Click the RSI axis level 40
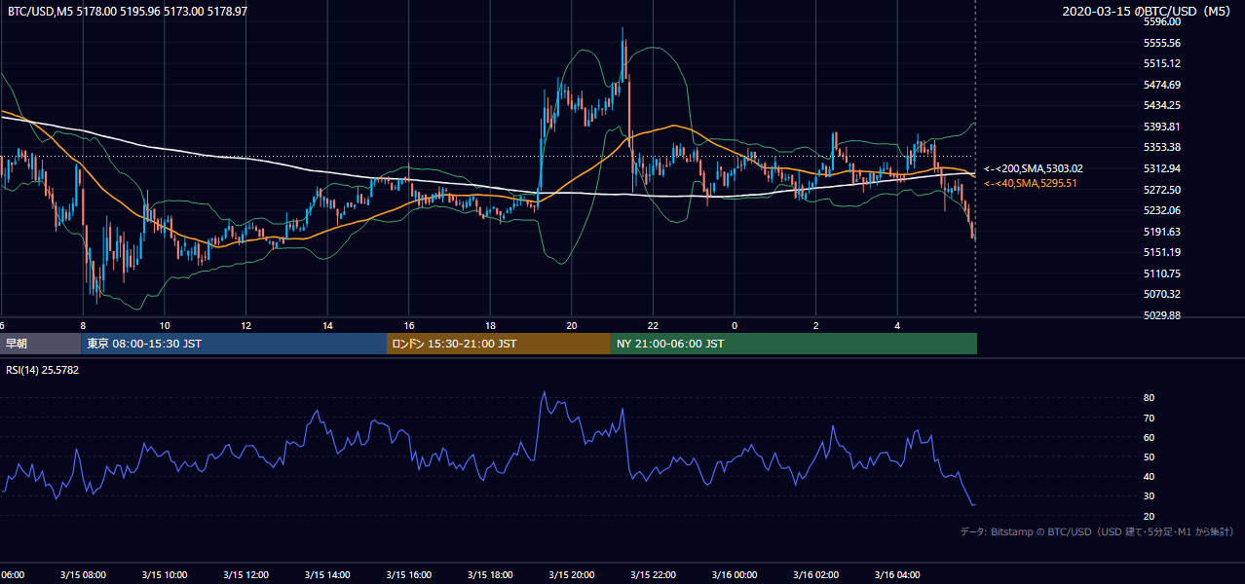Viewport: 1245px width, 584px height. pyautogui.click(x=1149, y=476)
